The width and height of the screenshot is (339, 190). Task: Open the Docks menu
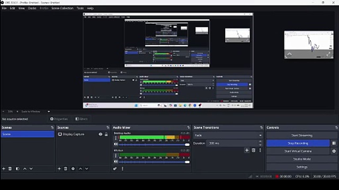click(x=32, y=8)
